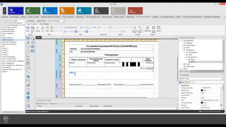Click the Import button

click(x=30, y=21)
